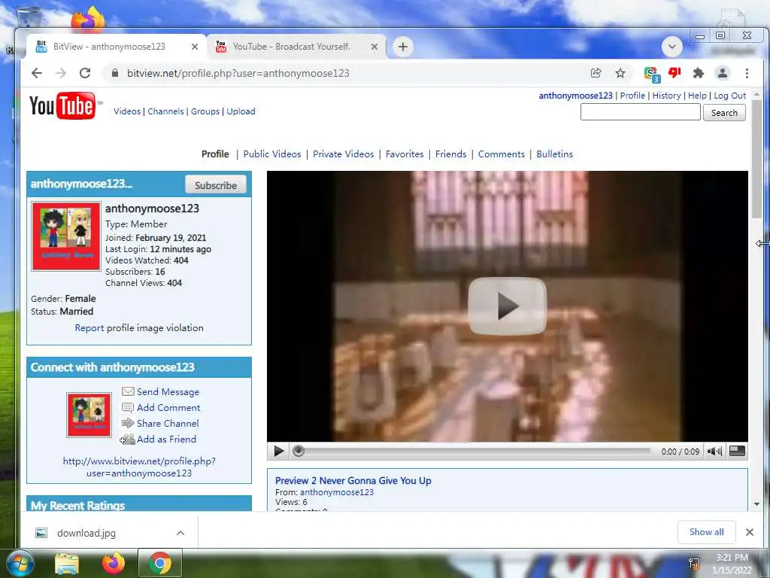
Task: Open Firefox from the taskbar
Action: pyautogui.click(x=114, y=563)
